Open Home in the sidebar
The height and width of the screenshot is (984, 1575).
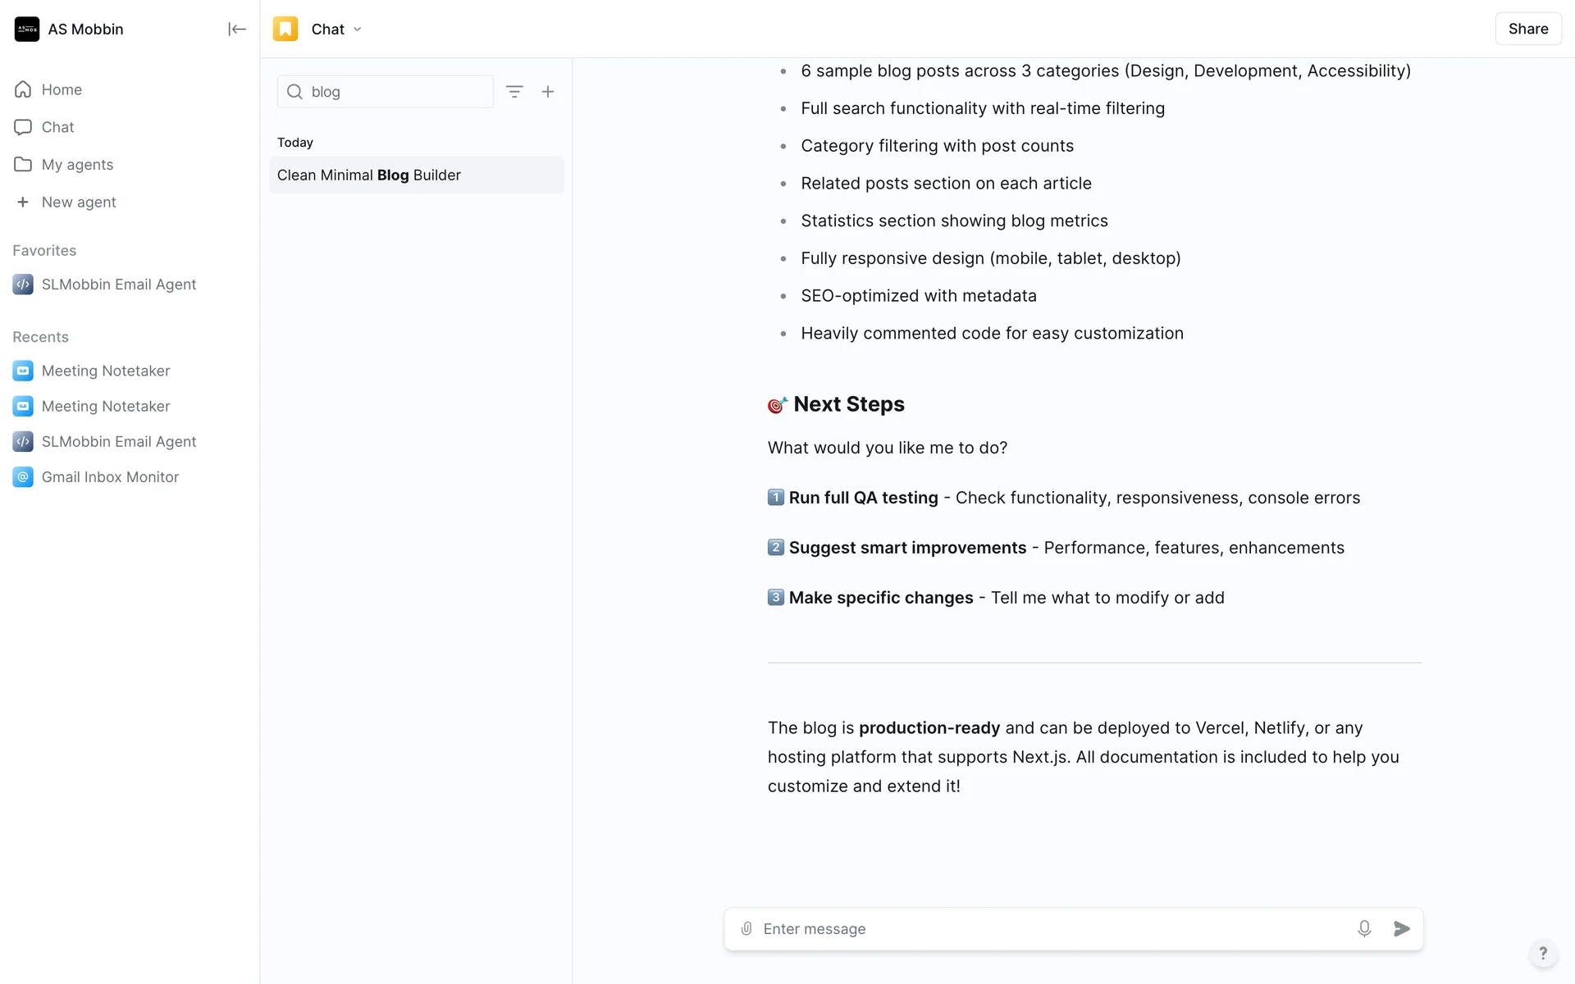[62, 89]
